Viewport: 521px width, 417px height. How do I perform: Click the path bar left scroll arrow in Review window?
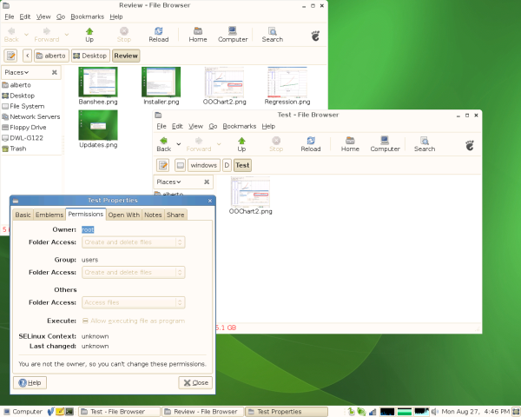[x=28, y=56]
